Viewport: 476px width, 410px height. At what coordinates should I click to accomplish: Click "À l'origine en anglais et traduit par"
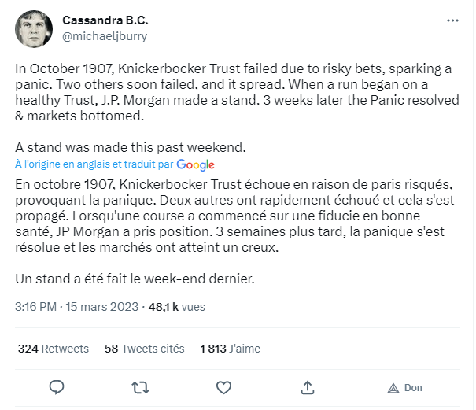(94, 164)
